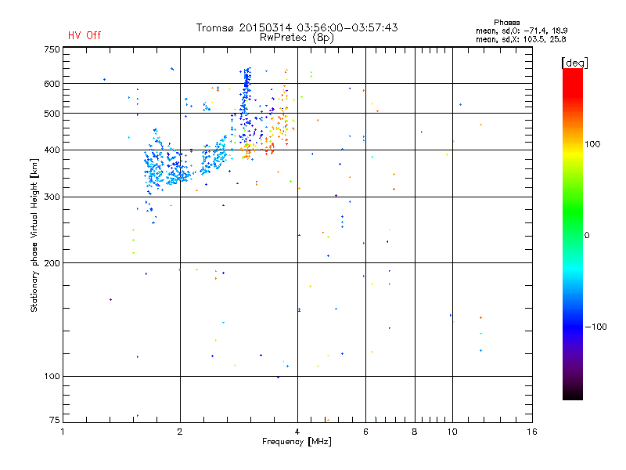
Task: Click the y-axis tick label '600'
Action: click(x=52, y=84)
